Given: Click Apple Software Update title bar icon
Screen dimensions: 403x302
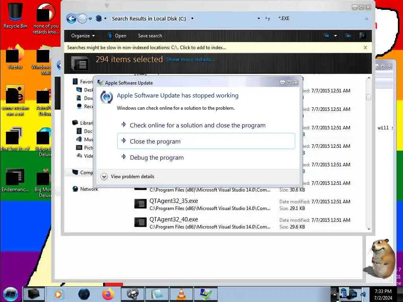Looking at the screenshot, I should [100, 83].
